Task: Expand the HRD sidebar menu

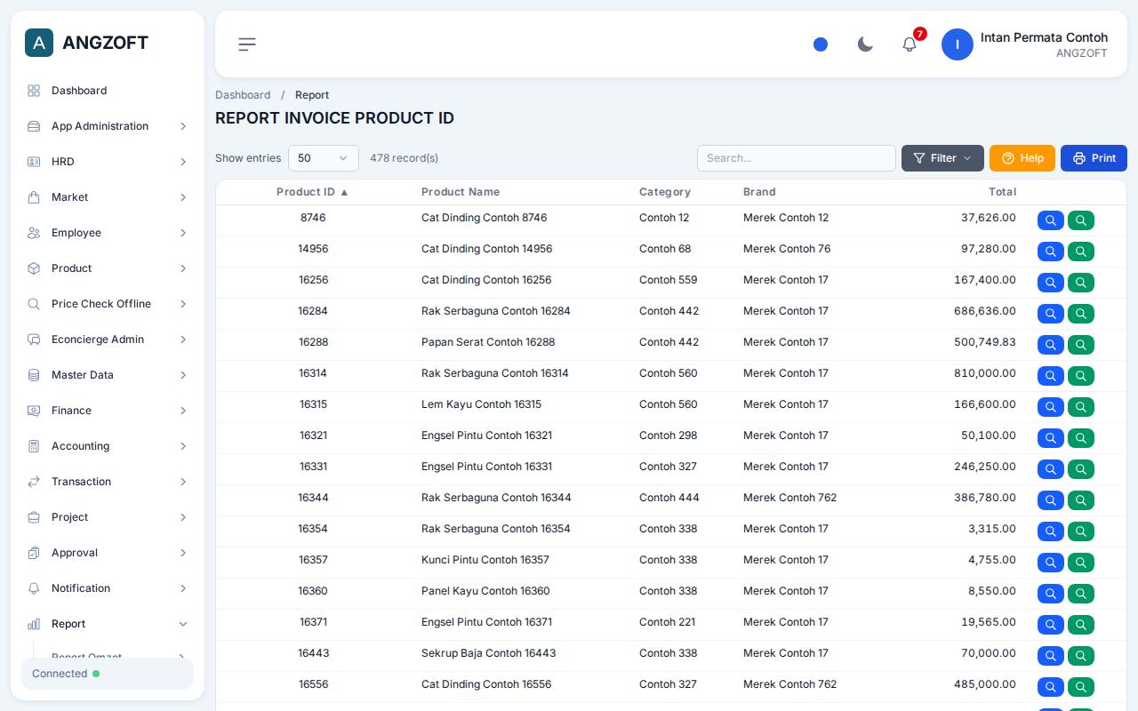Action: pyautogui.click(x=108, y=162)
